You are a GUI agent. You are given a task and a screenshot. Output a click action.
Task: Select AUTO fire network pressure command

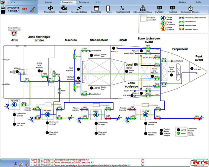[179, 130]
